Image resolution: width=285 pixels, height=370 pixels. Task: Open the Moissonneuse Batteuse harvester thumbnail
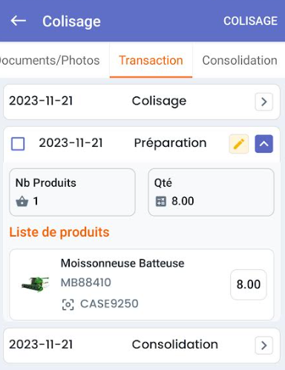pyautogui.click(x=35, y=284)
